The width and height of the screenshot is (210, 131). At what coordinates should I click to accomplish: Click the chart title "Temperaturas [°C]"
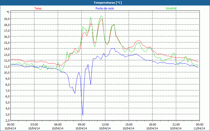tap(108, 3)
